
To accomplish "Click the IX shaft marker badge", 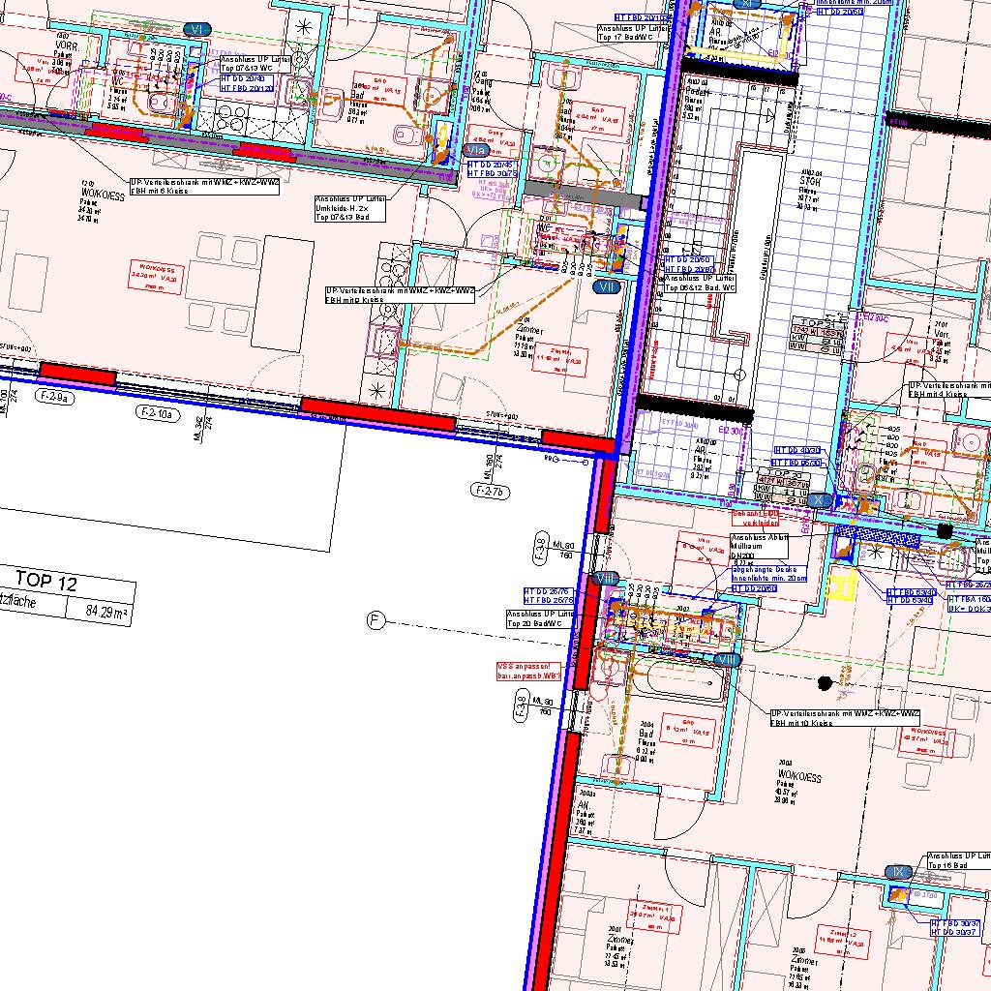I will pos(898,872).
